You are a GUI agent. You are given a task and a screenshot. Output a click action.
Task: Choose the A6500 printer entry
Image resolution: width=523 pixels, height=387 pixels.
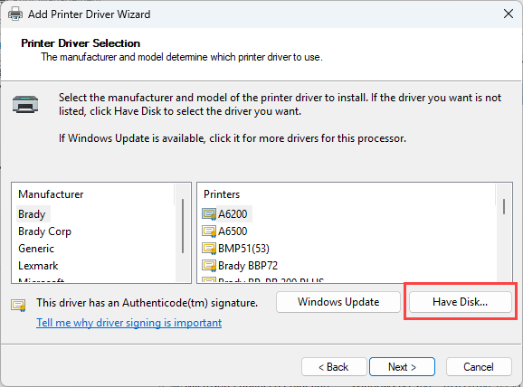point(233,231)
